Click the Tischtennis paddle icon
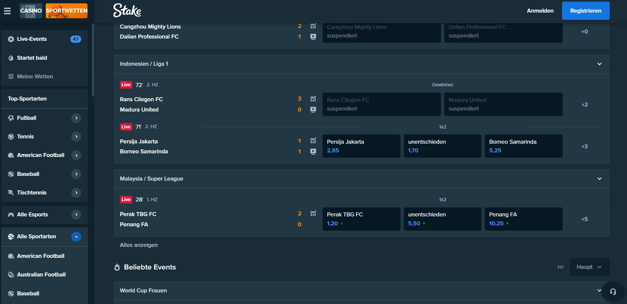The image size is (627, 304). click(x=11, y=192)
